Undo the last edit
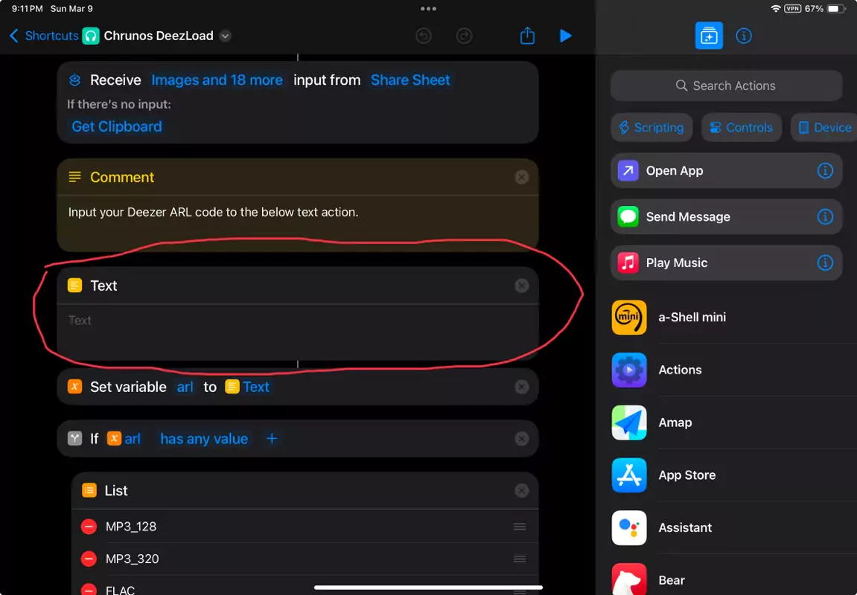Image resolution: width=857 pixels, height=595 pixels. (x=424, y=35)
